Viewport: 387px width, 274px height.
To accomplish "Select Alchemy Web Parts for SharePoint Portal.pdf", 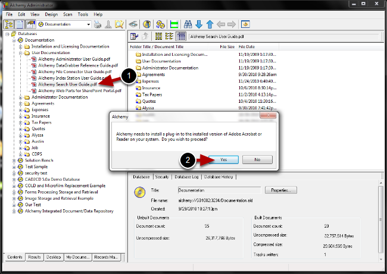I will [x=80, y=91].
